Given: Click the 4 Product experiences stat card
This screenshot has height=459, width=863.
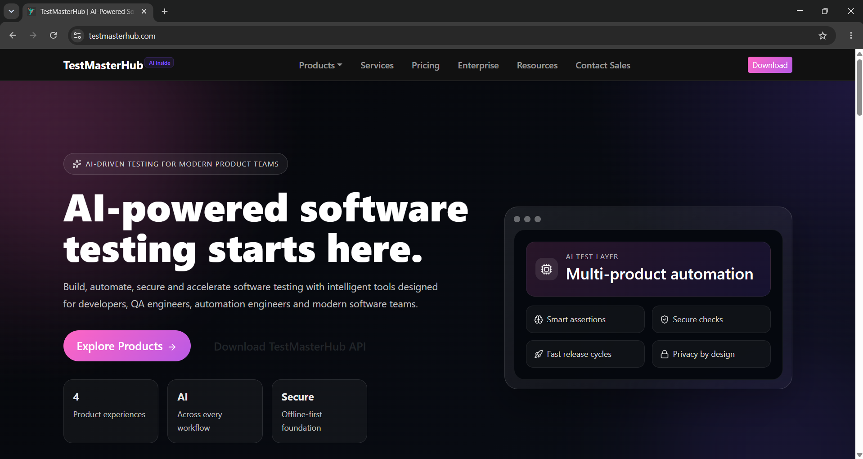Looking at the screenshot, I should 111,411.
